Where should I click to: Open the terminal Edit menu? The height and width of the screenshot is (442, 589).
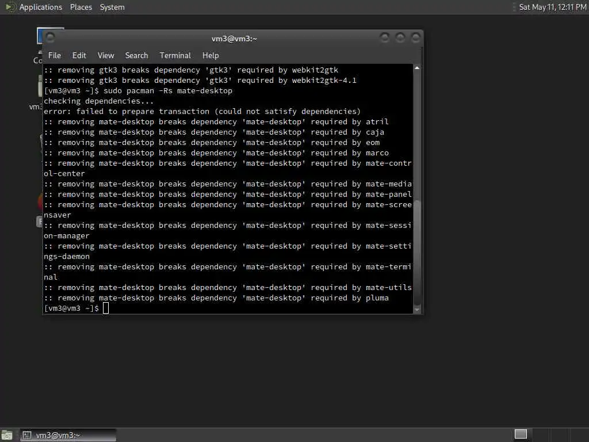click(79, 55)
